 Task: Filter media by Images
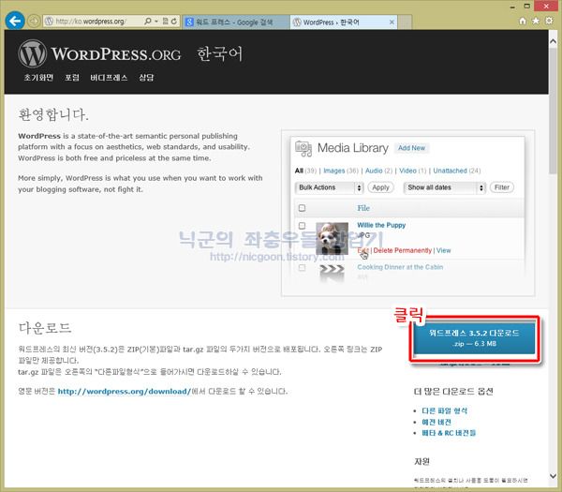334,171
